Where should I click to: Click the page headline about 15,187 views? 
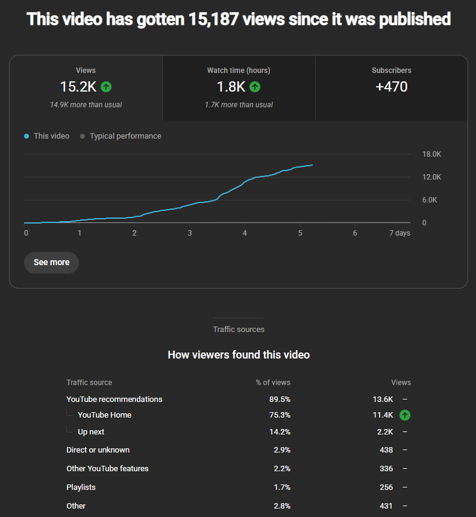pyautogui.click(x=239, y=19)
